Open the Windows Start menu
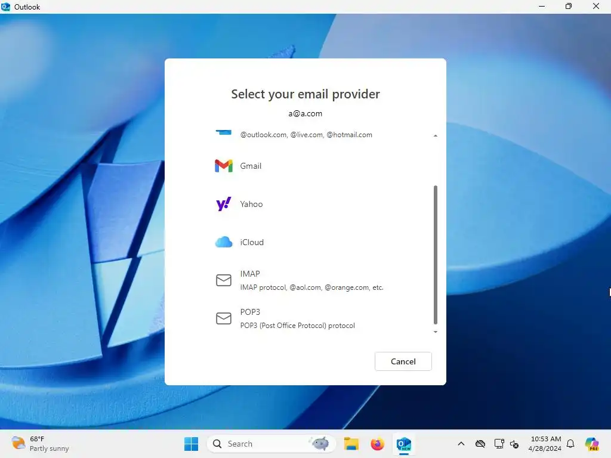 (x=191, y=444)
